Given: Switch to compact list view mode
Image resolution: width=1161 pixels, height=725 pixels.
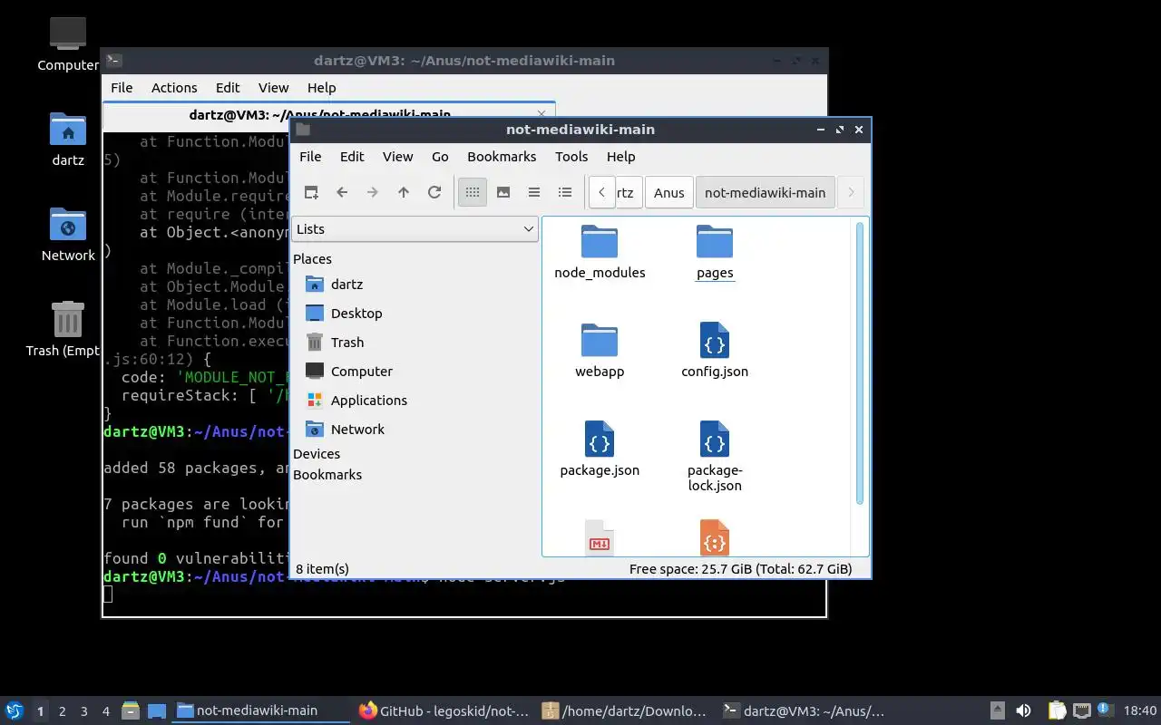Looking at the screenshot, I should pyautogui.click(x=534, y=192).
